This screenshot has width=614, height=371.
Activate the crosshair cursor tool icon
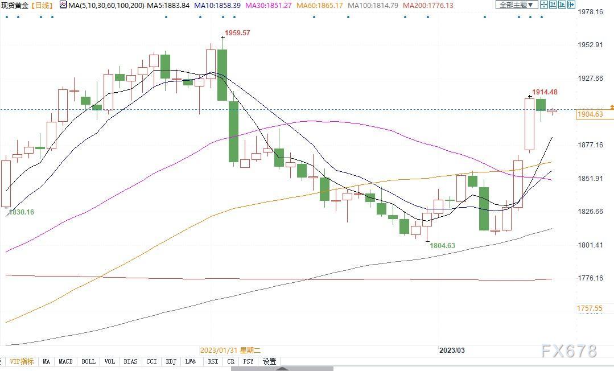point(544,5)
